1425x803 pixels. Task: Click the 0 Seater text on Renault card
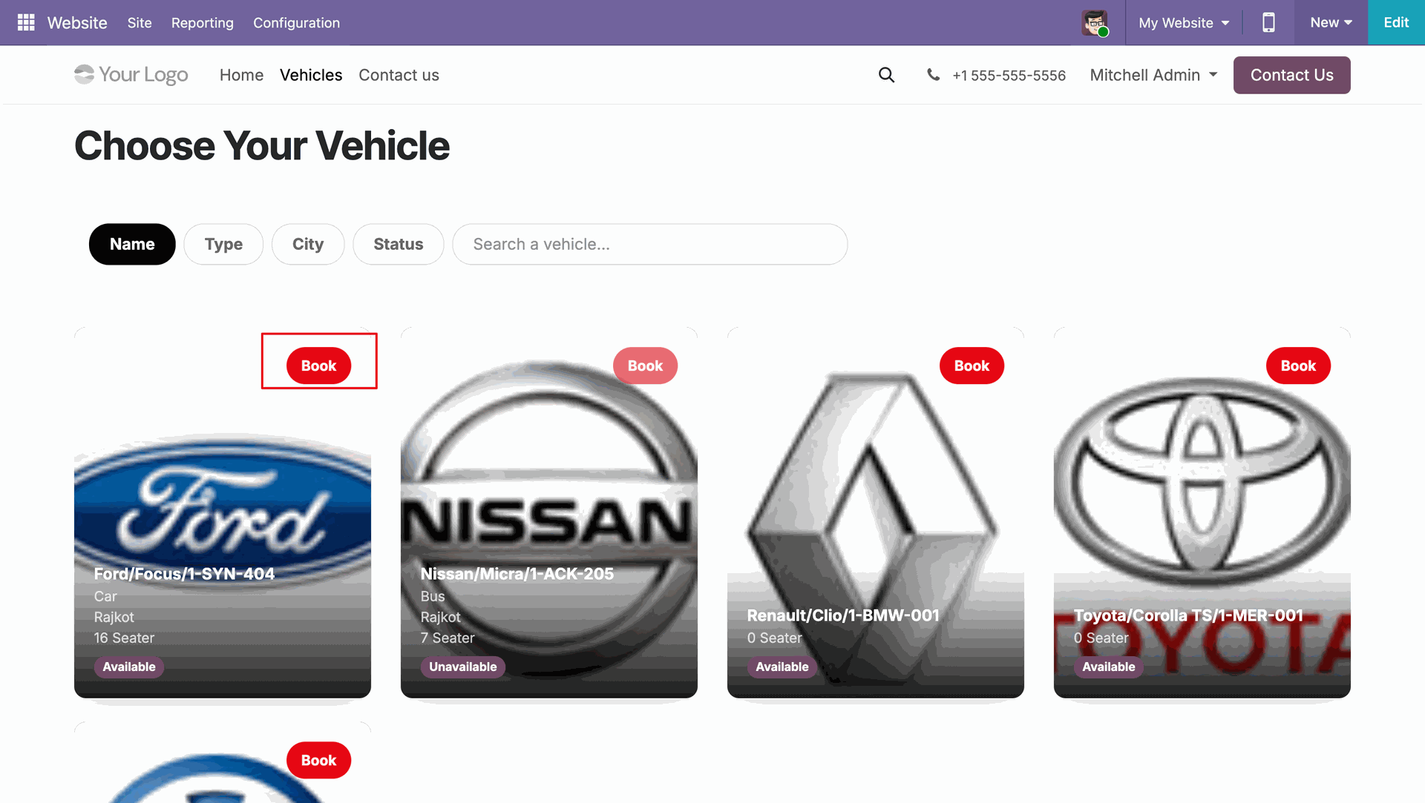[775, 638]
